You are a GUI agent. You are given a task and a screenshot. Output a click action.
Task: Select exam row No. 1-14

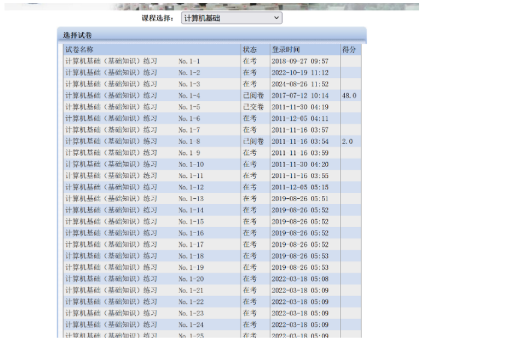[x=212, y=210]
